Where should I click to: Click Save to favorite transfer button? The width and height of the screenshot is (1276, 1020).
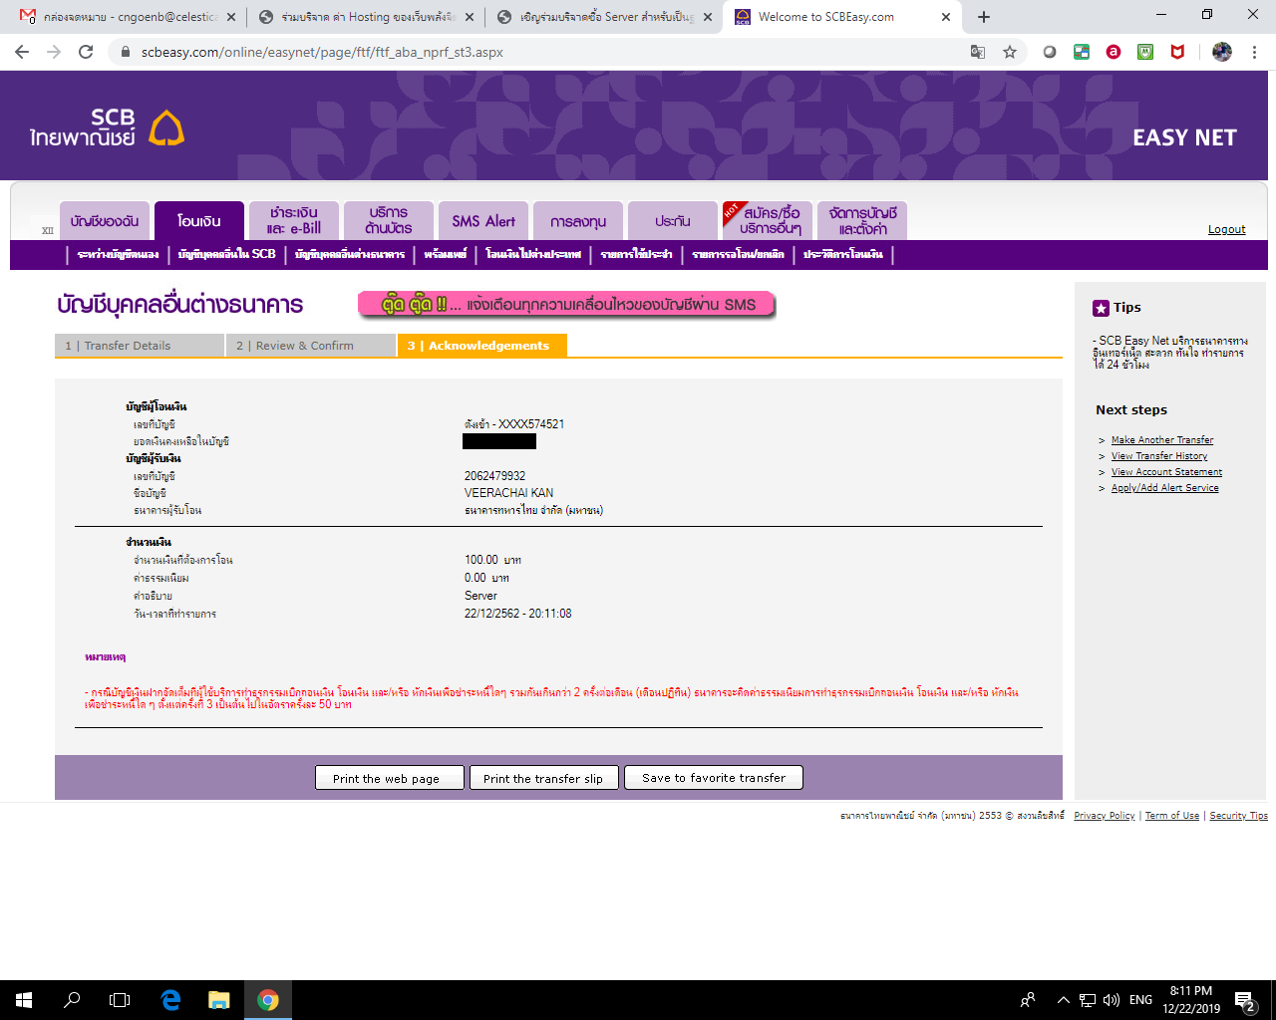pos(714,778)
